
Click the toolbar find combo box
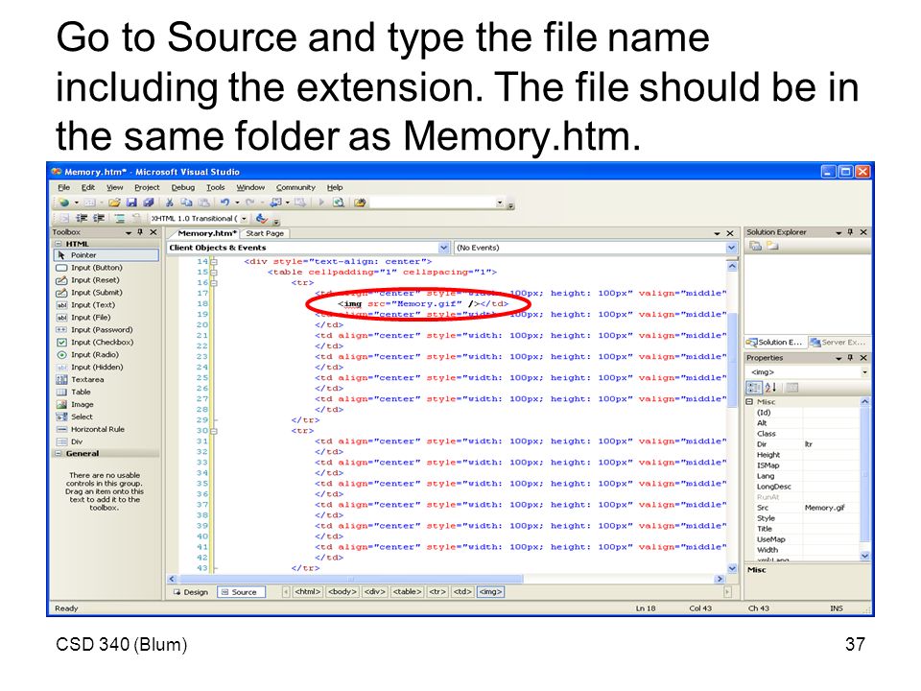pos(437,203)
